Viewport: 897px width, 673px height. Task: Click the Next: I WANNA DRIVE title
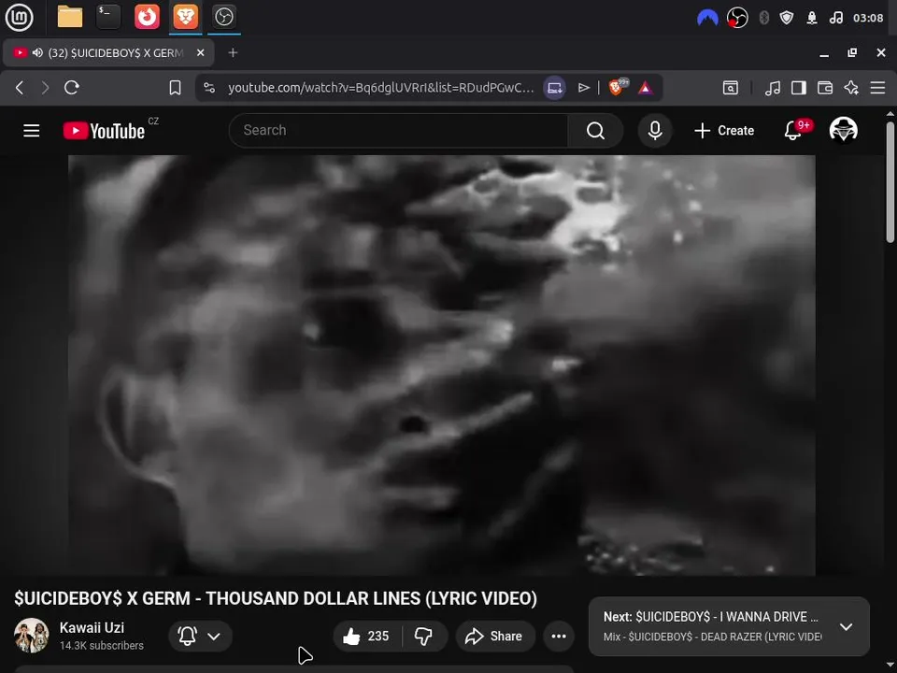coord(710,617)
